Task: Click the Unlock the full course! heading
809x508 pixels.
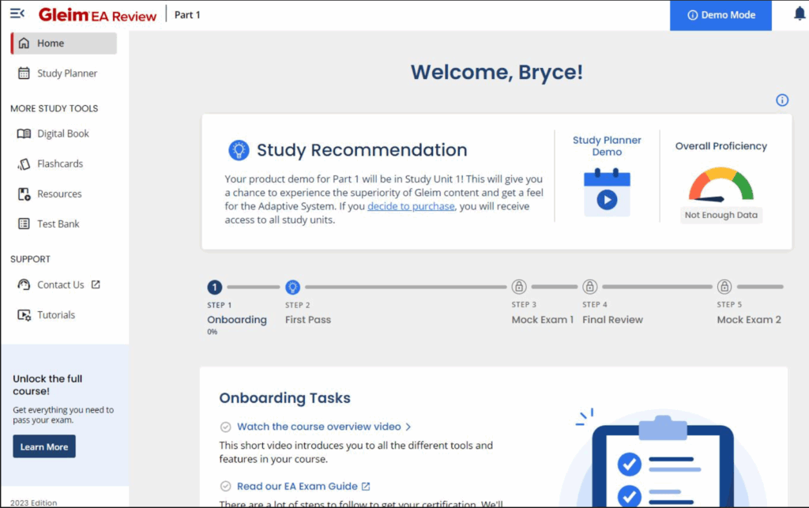Action: point(47,385)
